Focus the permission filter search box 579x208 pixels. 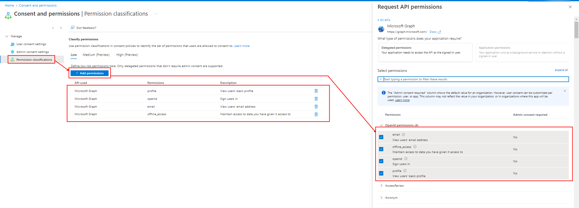tap(473, 79)
